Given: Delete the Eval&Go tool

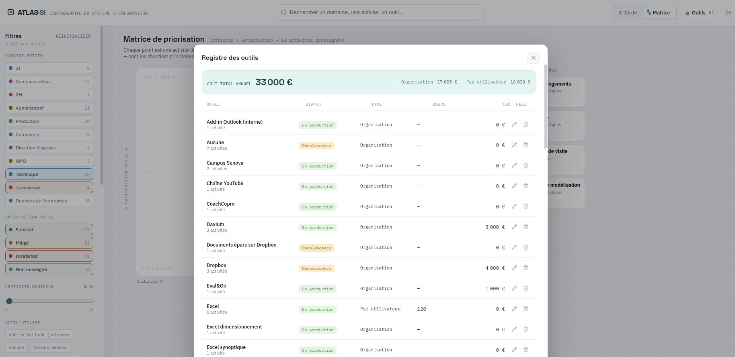Looking at the screenshot, I should (526, 288).
